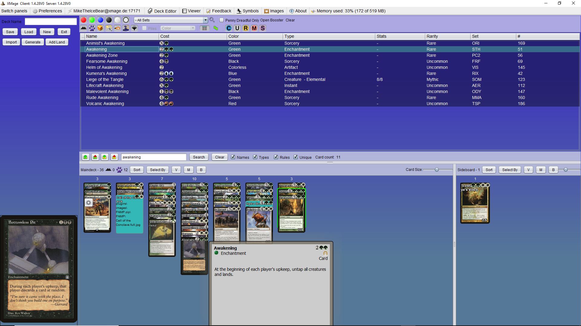Enable Penny Dreadful Only checkbox
This screenshot has width=581, height=326.
tap(222, 20)
